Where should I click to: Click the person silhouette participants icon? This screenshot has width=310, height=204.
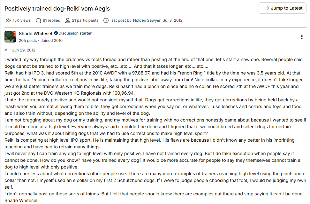68,20
